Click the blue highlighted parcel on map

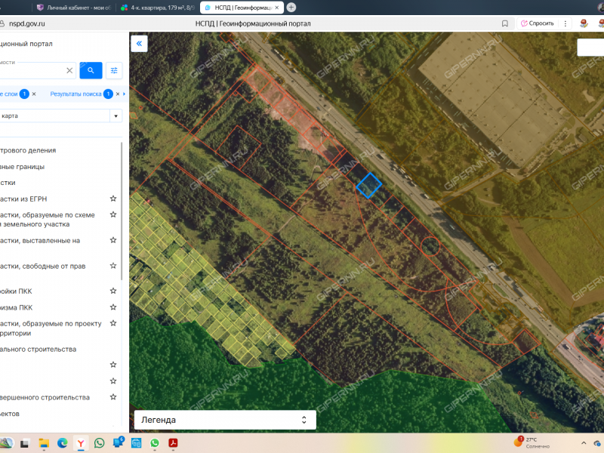[369, 185]
